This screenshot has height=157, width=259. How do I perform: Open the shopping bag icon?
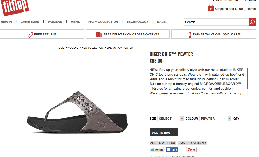click(x=211, y=8)
